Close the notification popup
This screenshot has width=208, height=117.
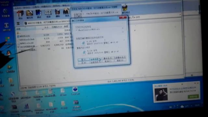click(197, 83)
